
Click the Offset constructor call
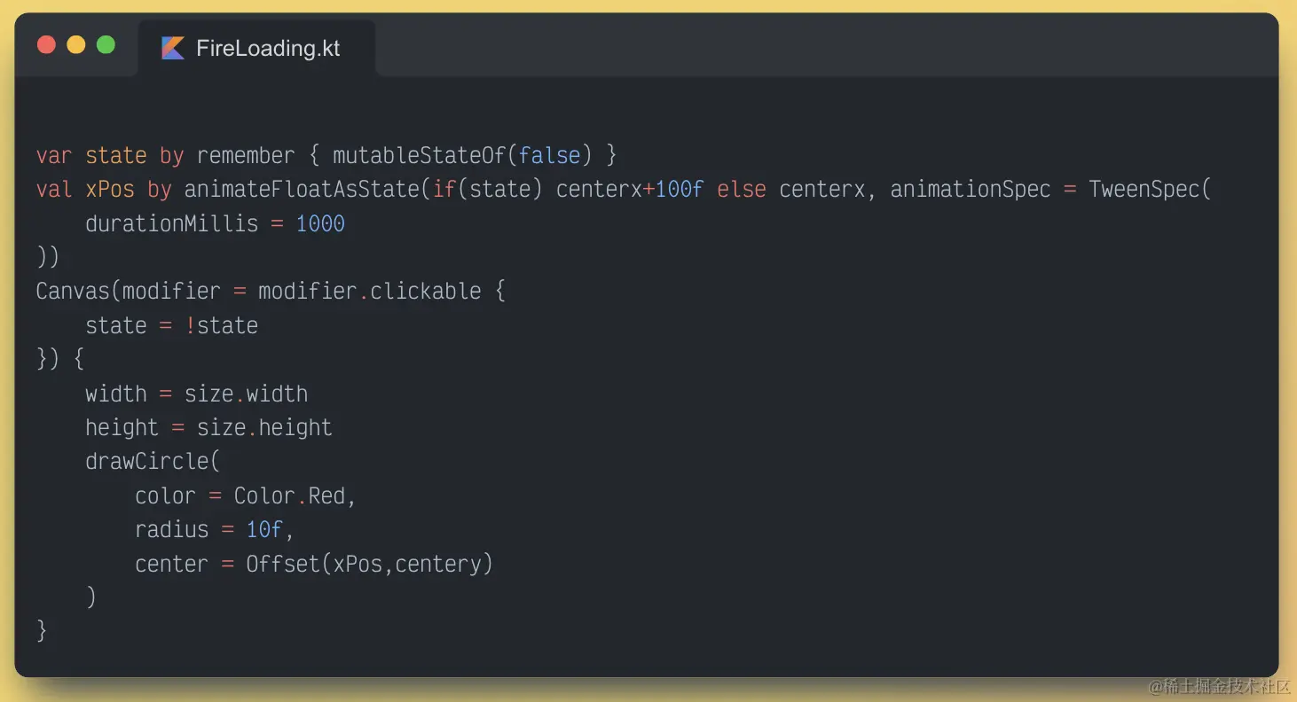tap(283, 564)
